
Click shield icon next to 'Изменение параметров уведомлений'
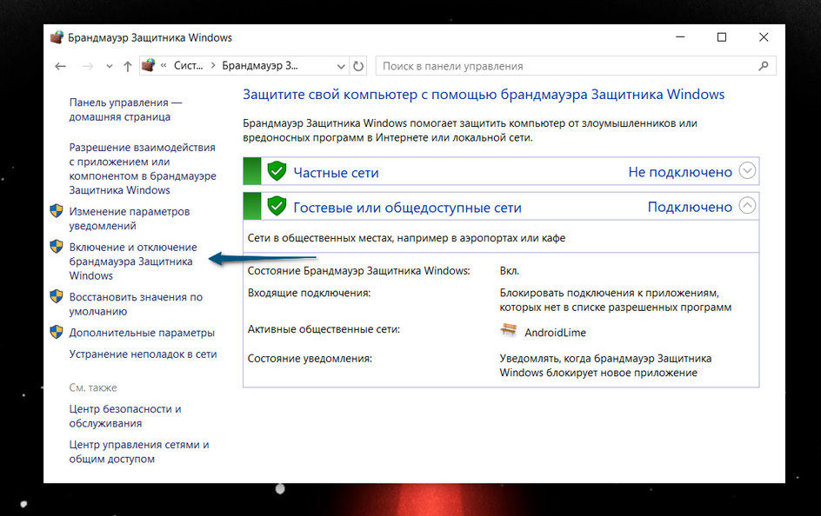tap(57, 211)
